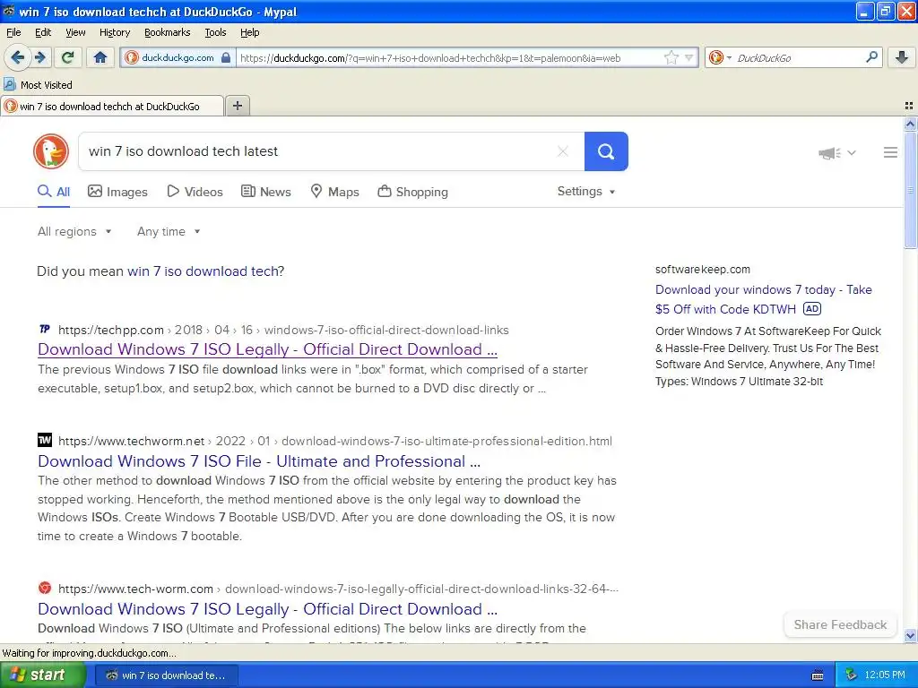Open the Downloads arrow button
The height and width of the screenshot is (688, 918).
pos(902,57)
